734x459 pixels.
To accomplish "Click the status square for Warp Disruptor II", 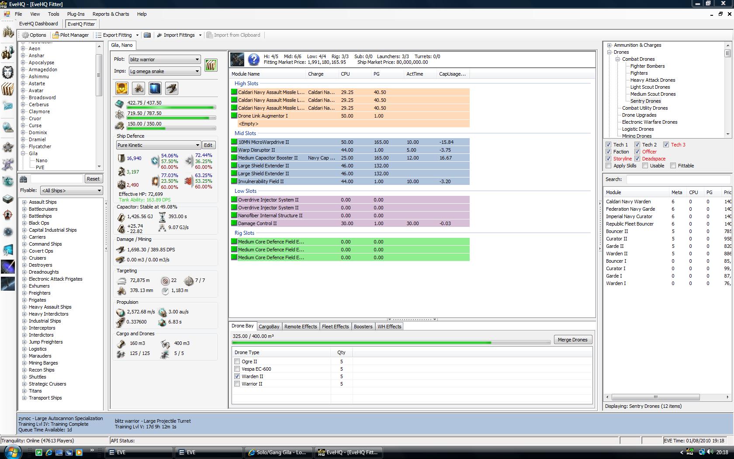I will click(234, 150).
